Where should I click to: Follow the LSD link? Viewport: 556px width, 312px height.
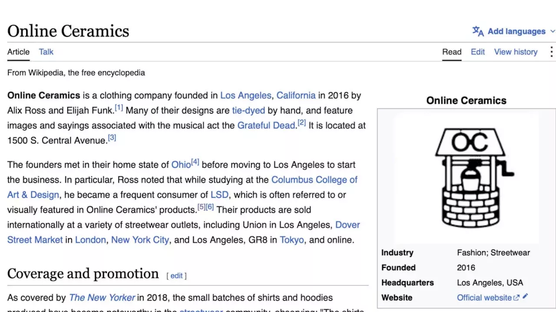[219, 195]
